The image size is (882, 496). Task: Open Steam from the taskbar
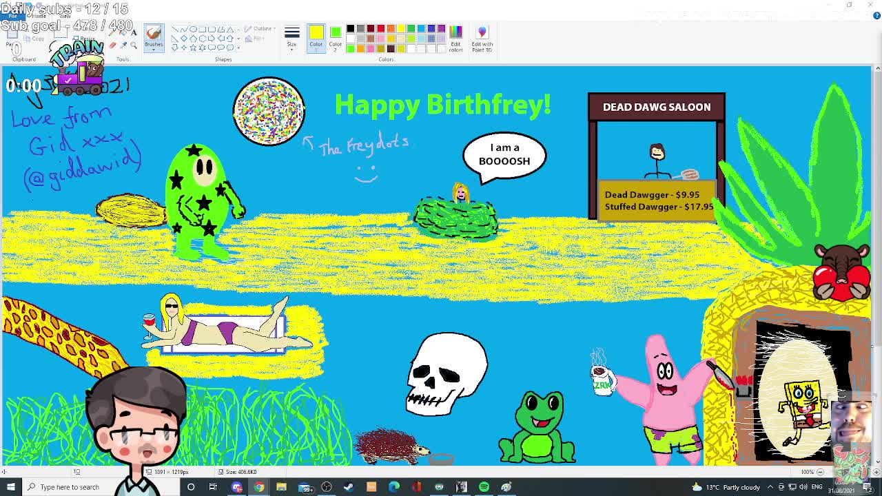(349, 487)
